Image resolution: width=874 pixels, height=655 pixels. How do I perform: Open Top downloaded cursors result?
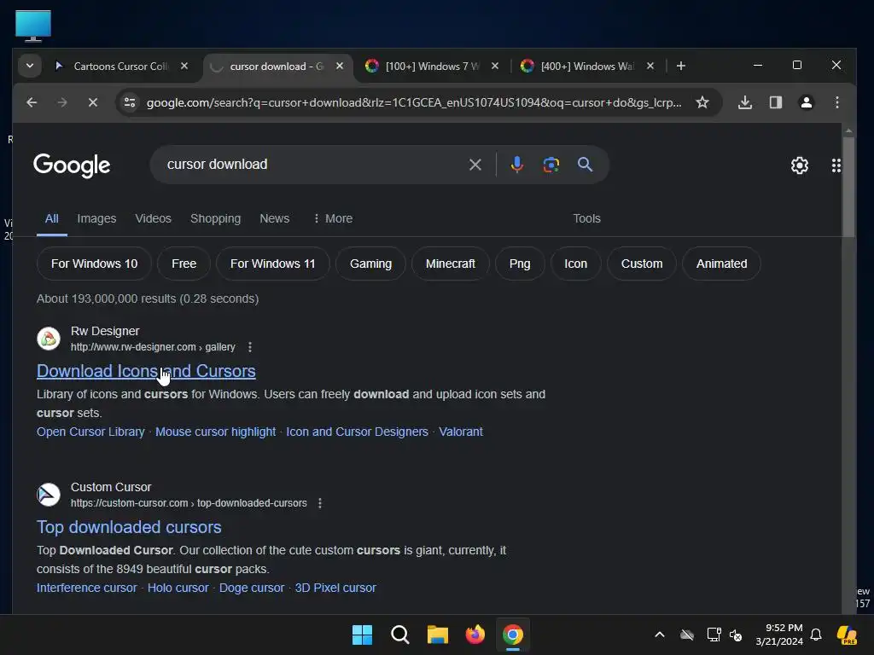[x=130, y=527]
